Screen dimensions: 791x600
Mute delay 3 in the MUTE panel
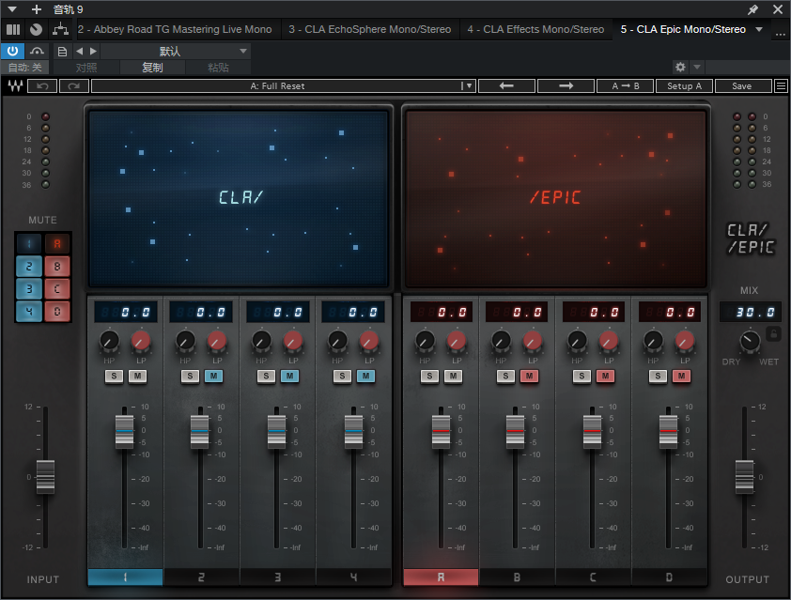coord(29,288)
